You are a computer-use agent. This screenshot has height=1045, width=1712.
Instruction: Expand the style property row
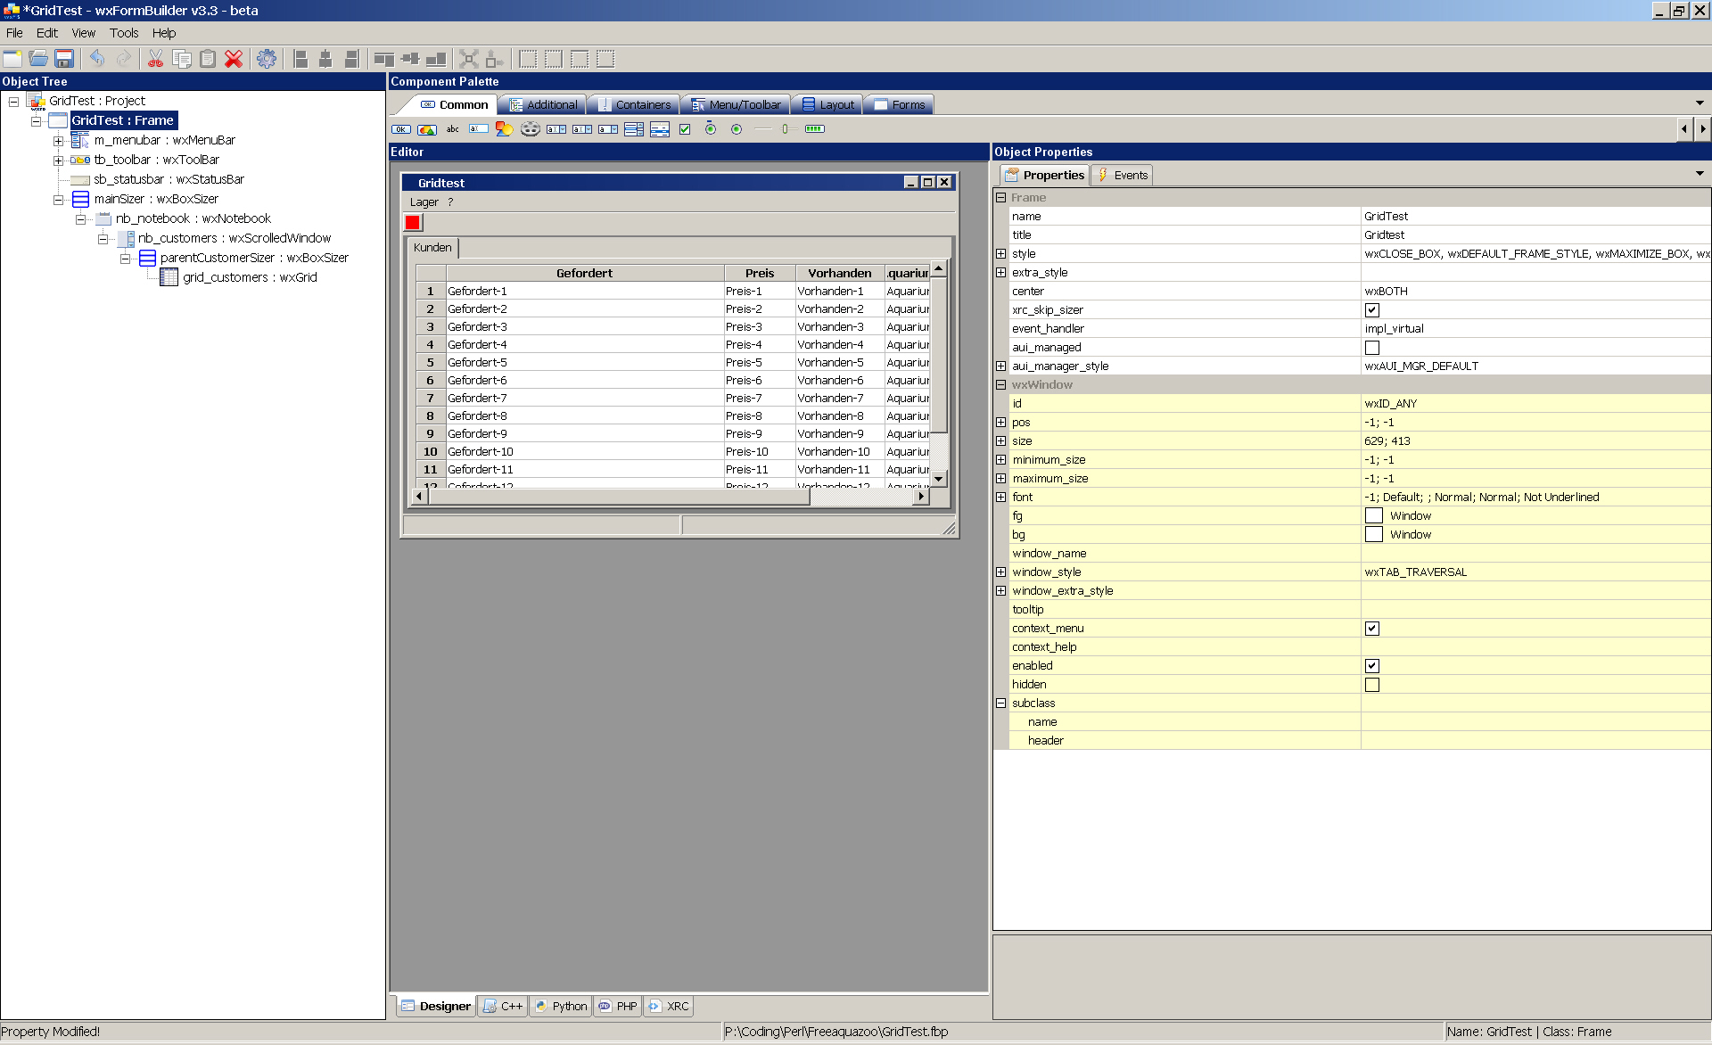click(1000, 254)
